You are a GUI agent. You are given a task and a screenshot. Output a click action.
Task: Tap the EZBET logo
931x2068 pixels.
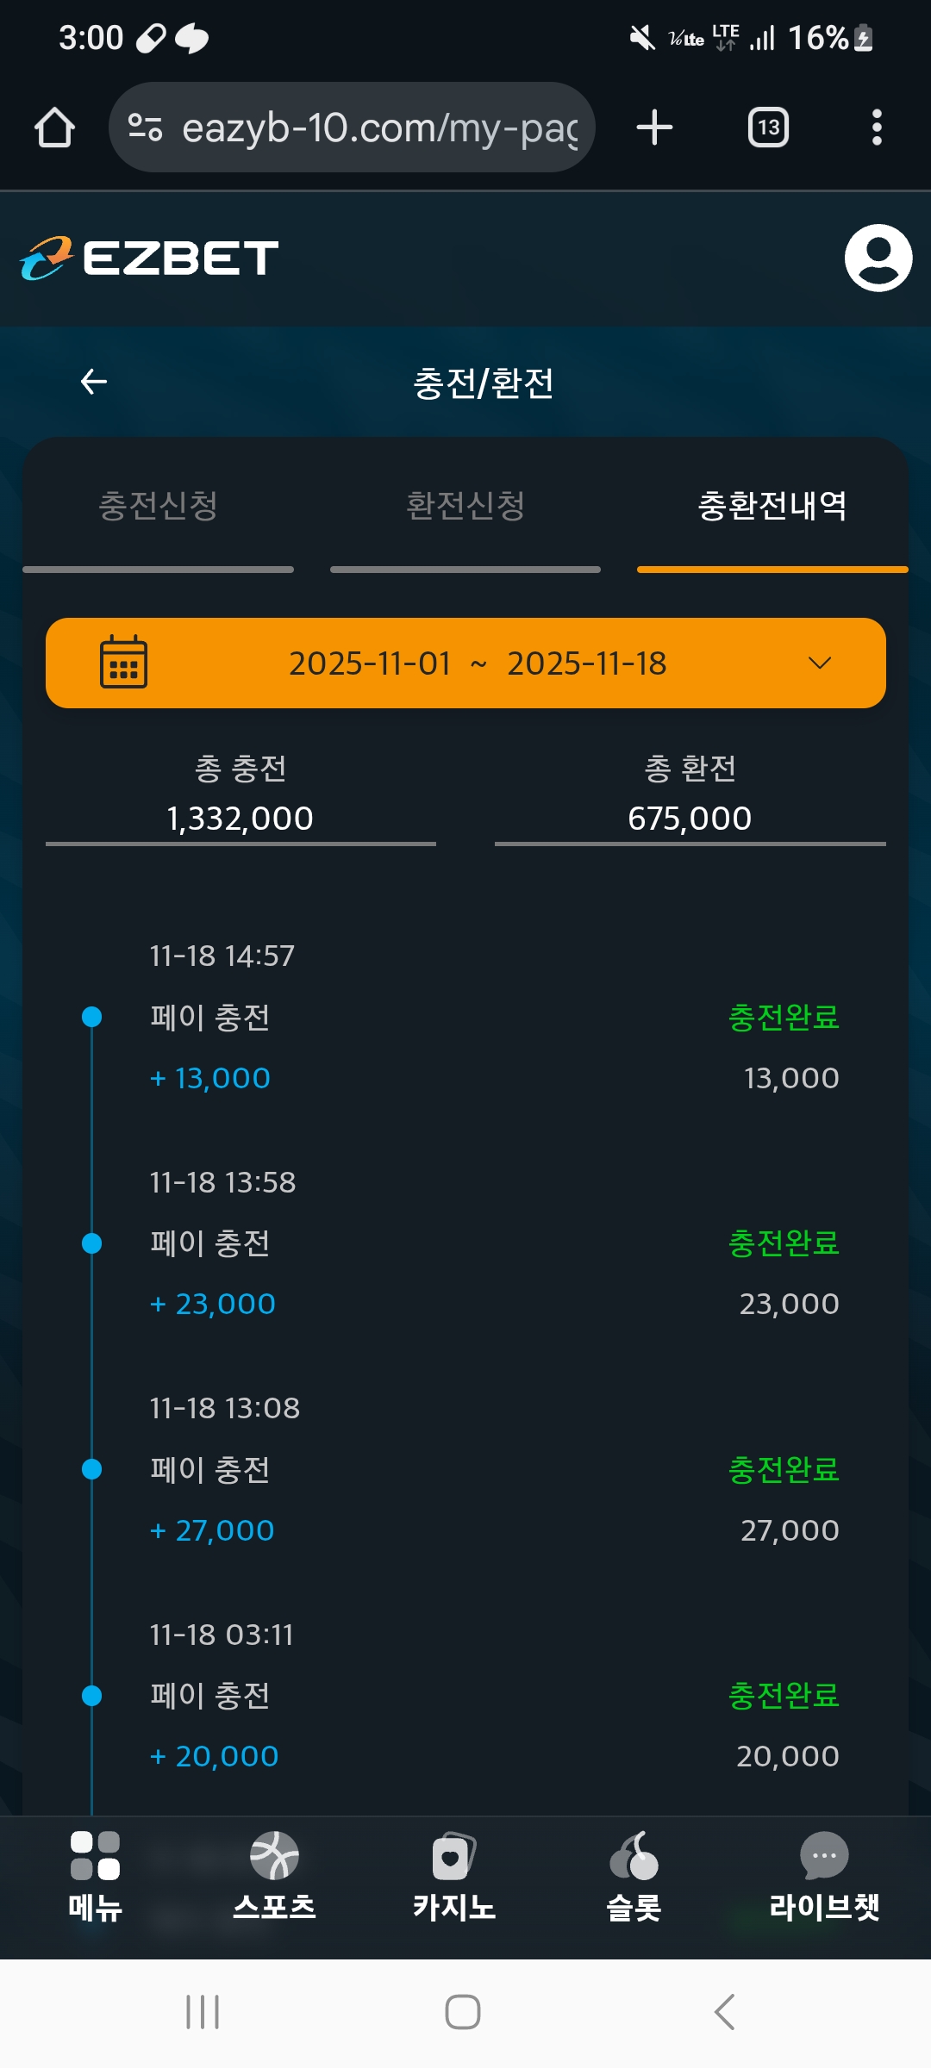pos(150,258)
